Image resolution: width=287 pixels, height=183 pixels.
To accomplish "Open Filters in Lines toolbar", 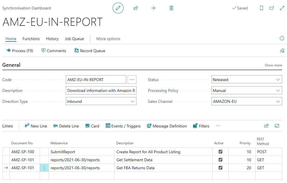I will coord(201,126).
